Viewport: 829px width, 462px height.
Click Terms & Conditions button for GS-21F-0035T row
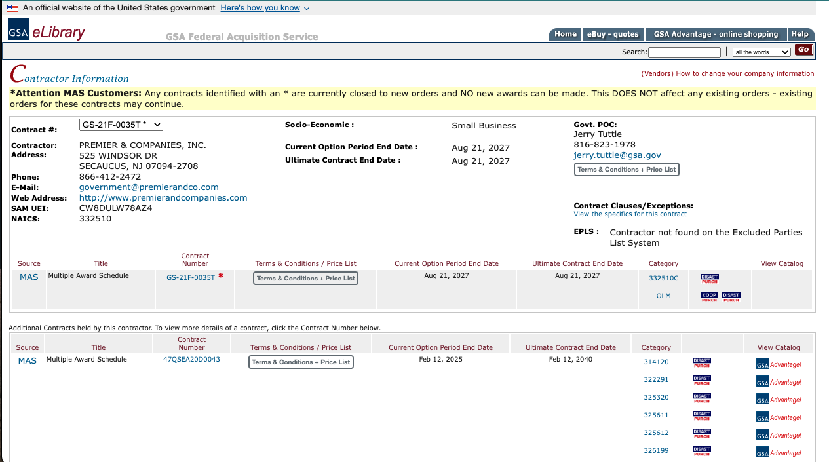coord(306,279)
